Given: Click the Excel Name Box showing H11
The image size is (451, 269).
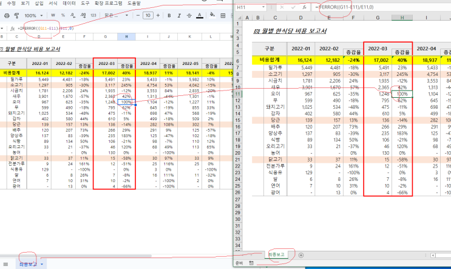Looking at the screenshot, I should click(248, 7).
